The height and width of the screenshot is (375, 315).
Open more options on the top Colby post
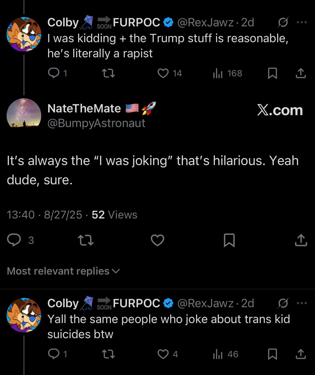[x=302, y=22]
